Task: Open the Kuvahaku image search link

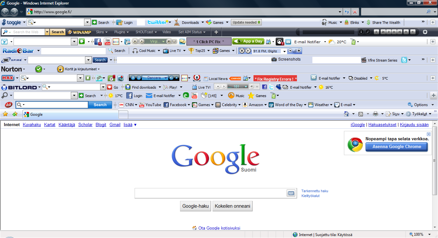Action: [32, 125]
